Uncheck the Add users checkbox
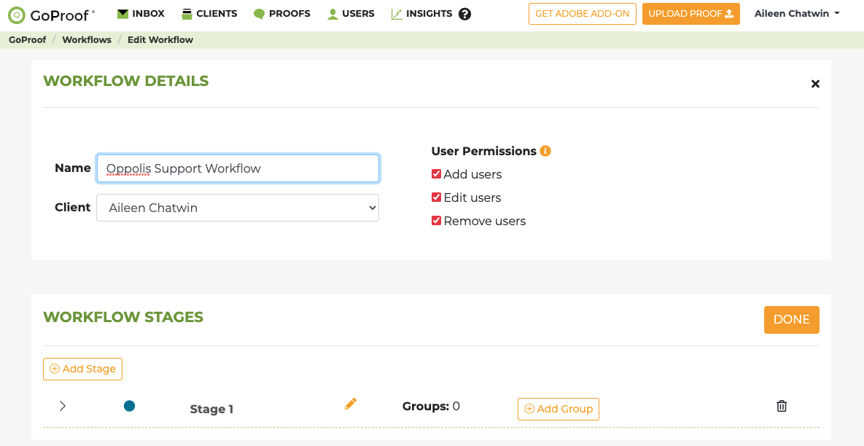Screen dimensions: 864x446 pos(437,174)
